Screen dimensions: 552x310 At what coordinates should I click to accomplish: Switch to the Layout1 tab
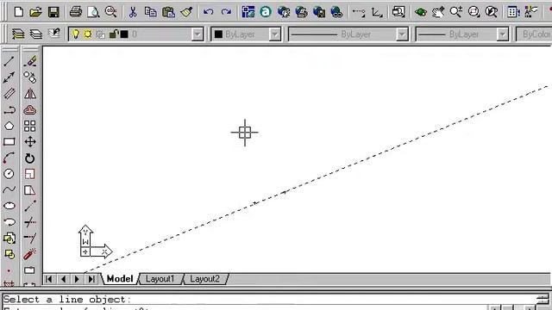(160, 279)
